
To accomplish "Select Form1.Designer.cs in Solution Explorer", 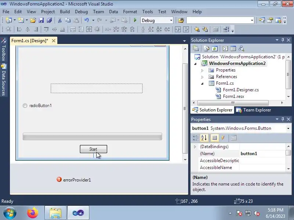I will 241,90.
